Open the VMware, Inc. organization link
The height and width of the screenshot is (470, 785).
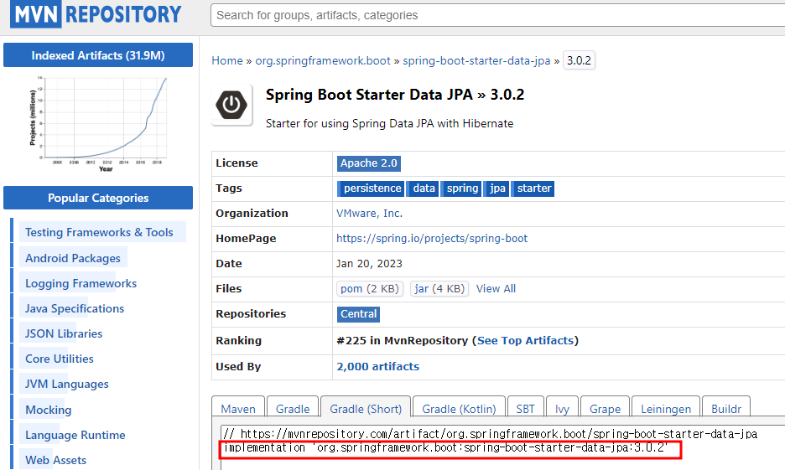(370, 214)
